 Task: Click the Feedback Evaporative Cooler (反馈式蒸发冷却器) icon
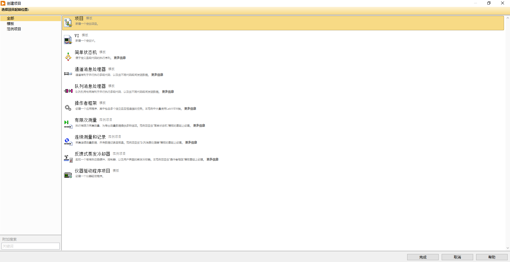(x=68, y=158)
